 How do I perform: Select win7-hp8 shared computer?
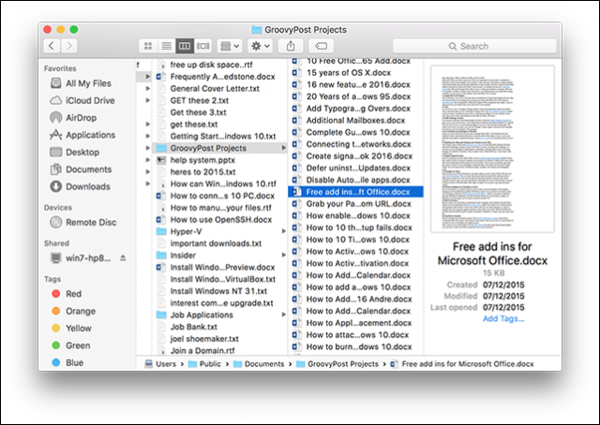81,258
